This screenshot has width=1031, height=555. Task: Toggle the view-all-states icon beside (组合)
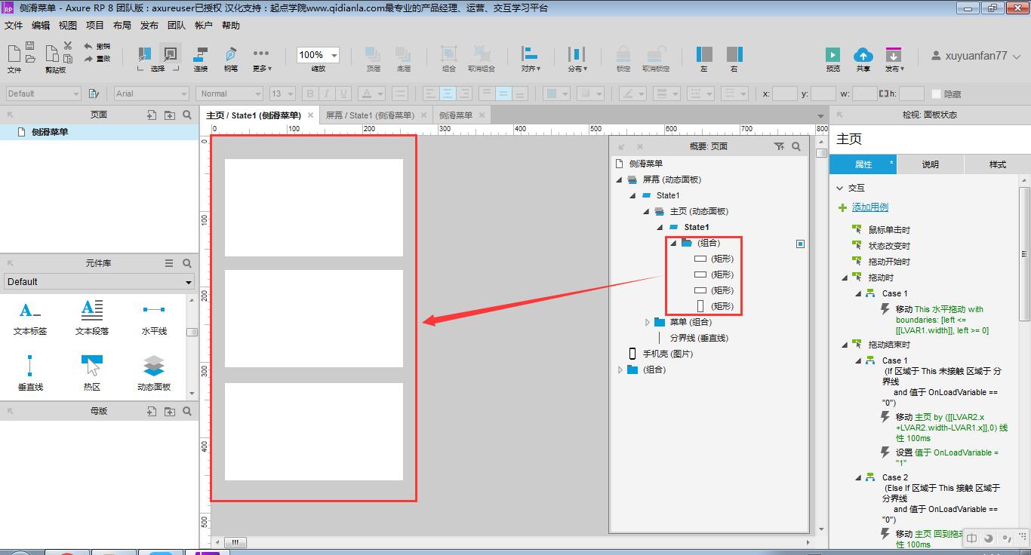(800, 244)
